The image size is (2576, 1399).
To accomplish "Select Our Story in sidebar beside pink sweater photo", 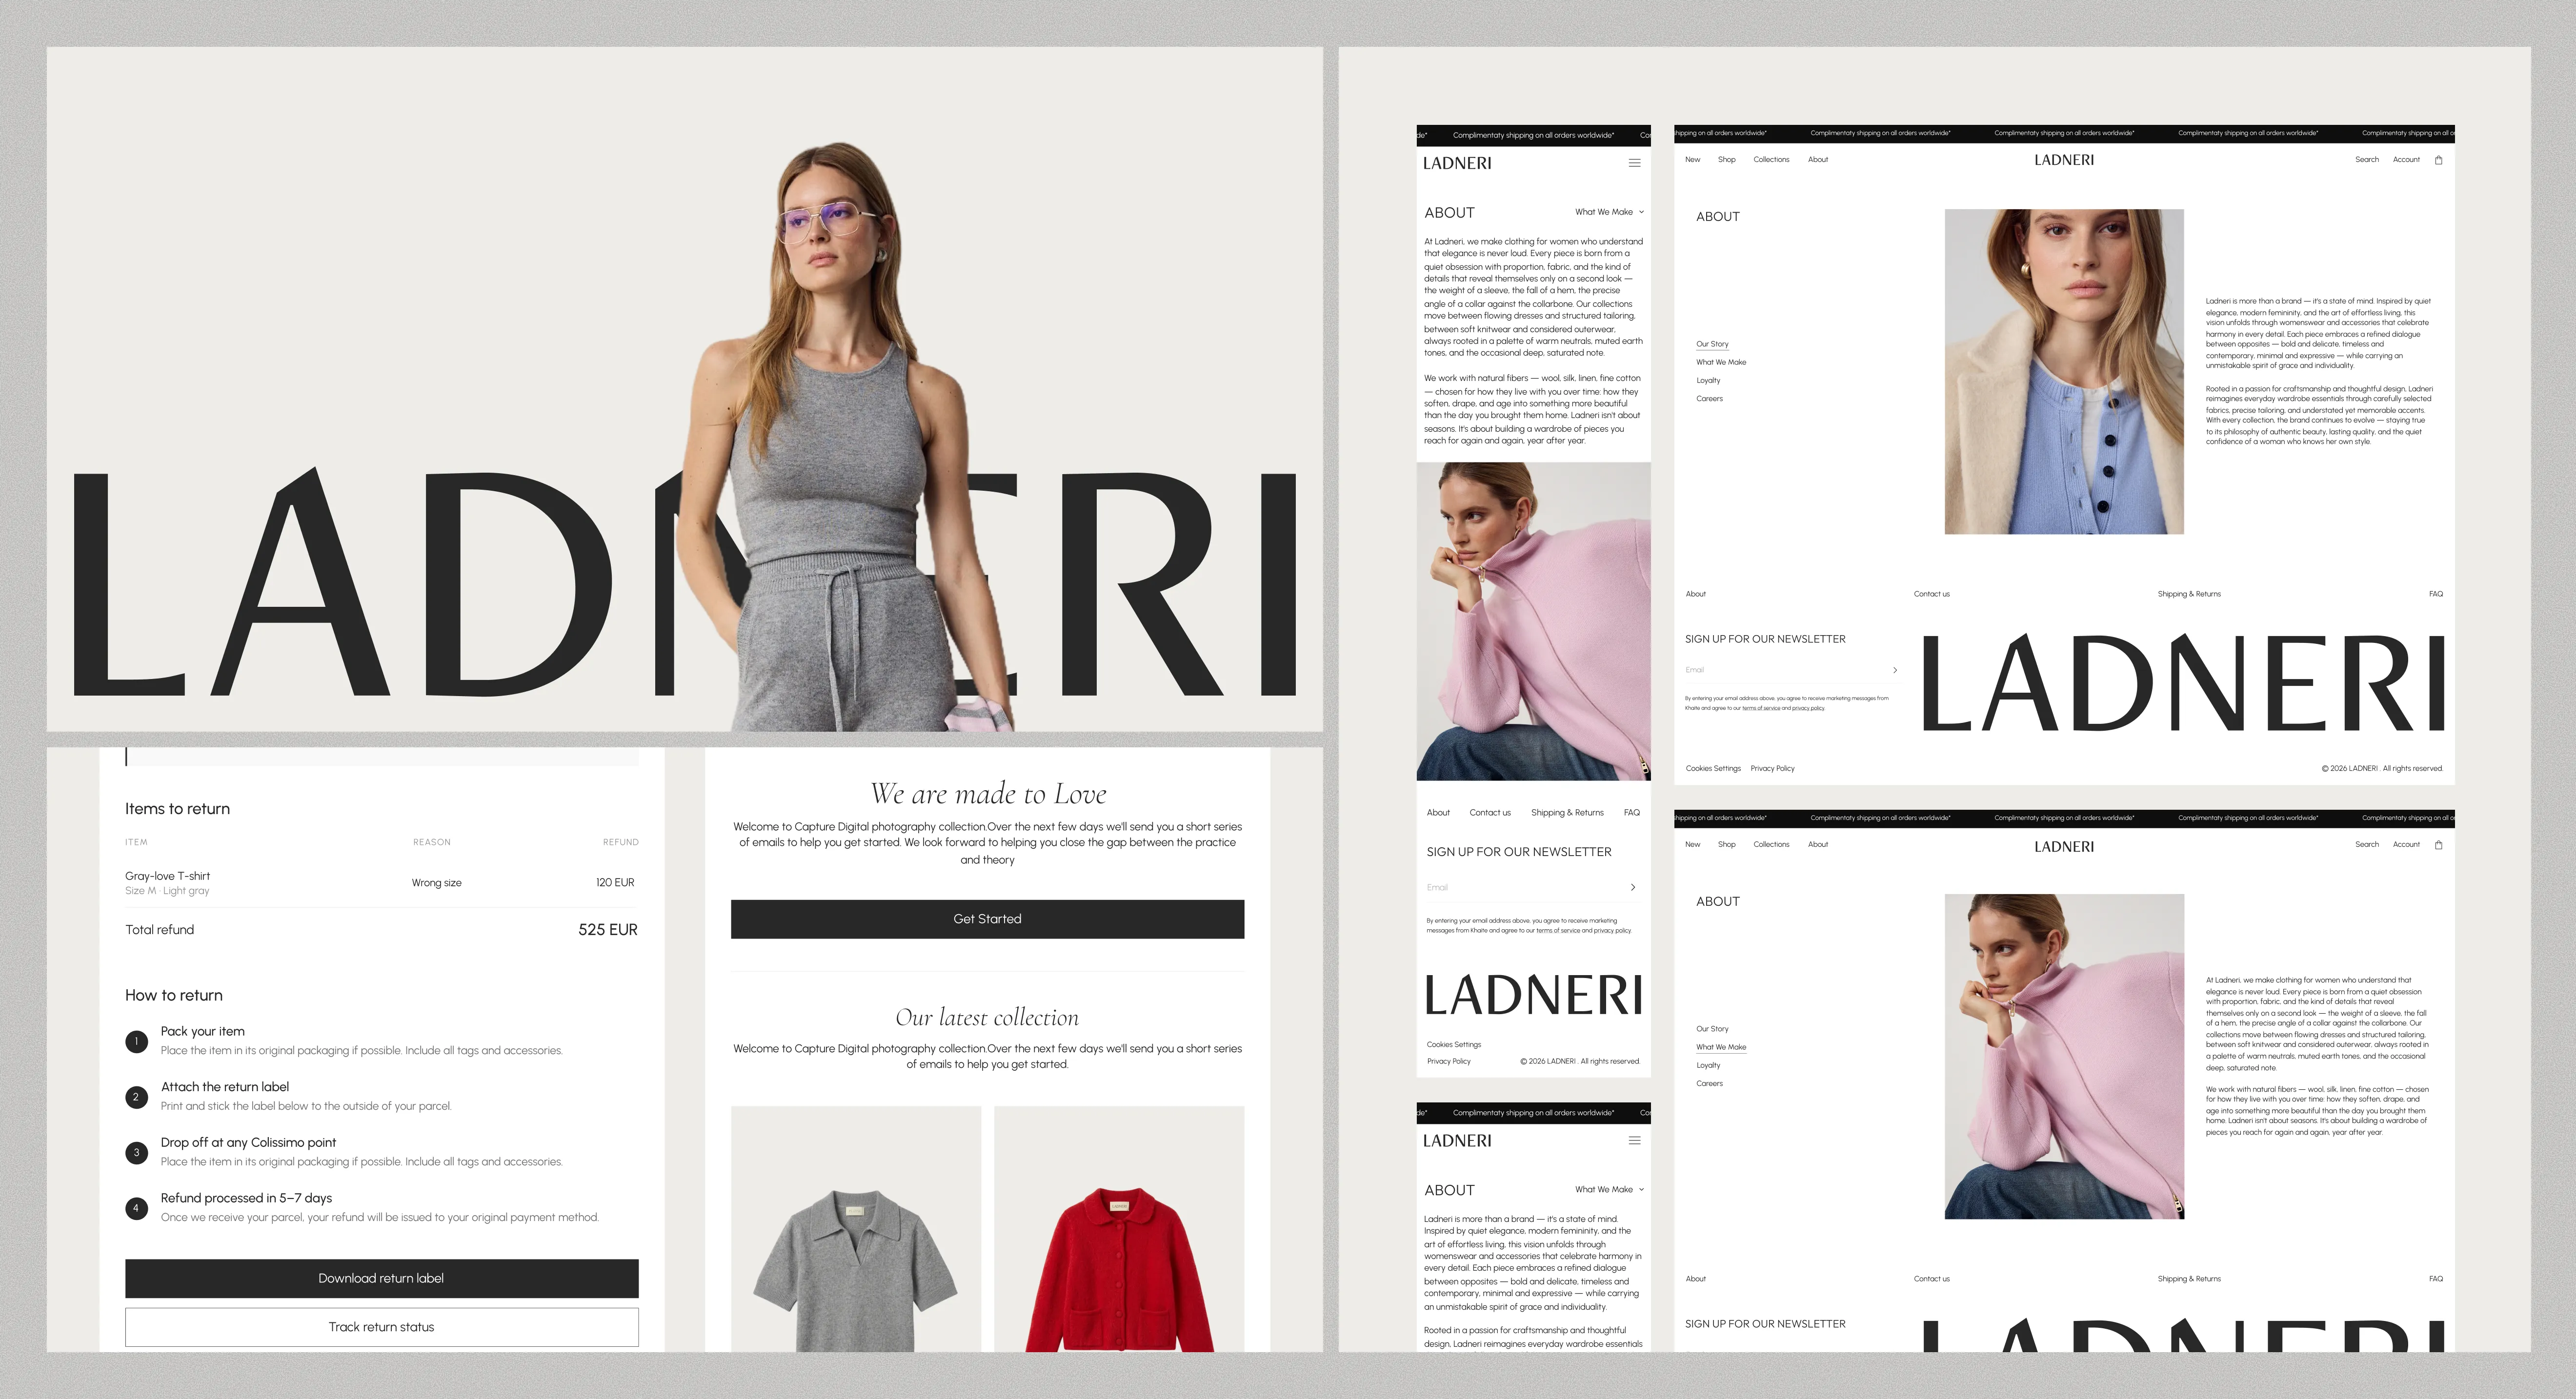I will 1712,1029.
